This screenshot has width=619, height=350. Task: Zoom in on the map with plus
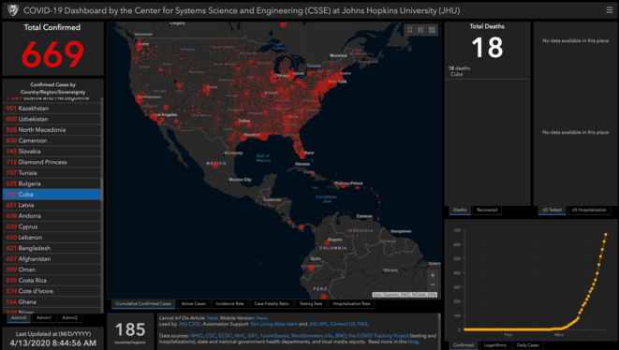[433, 275]
